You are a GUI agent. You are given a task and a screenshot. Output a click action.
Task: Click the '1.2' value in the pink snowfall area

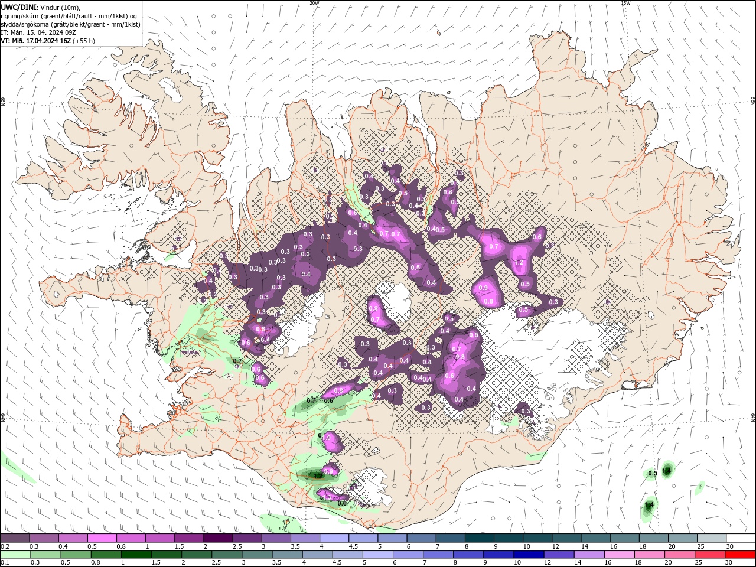click(x=520, y=263)
